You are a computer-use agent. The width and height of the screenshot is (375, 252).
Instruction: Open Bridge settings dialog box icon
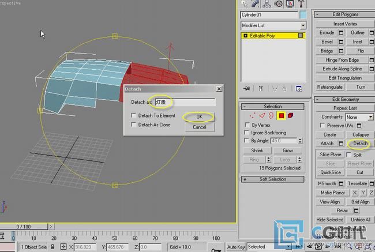click(342, 51)
